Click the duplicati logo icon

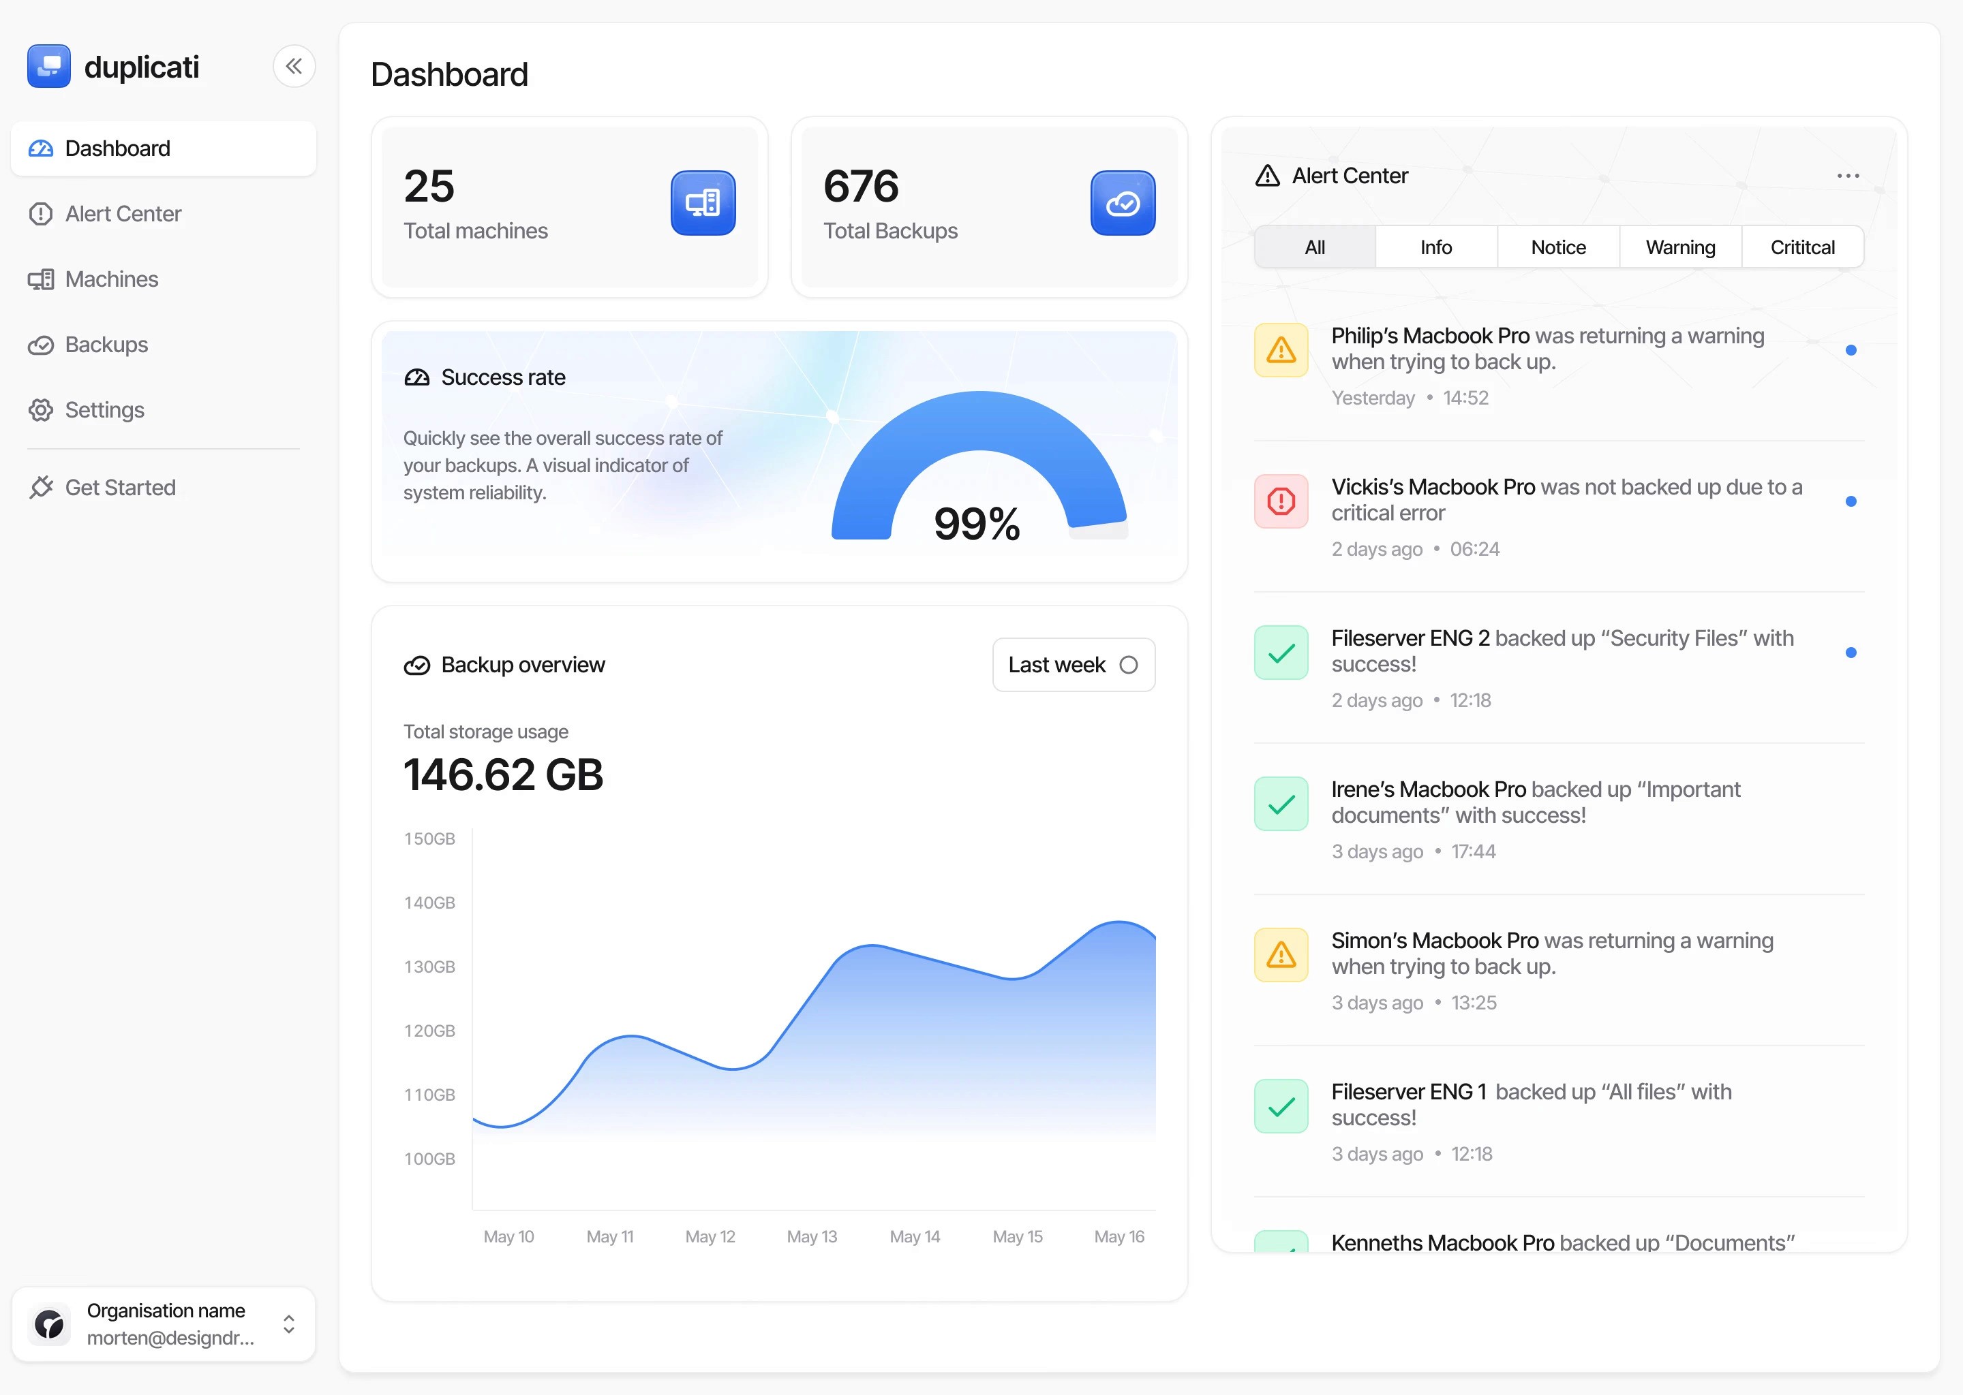click(x=48, y=66)
